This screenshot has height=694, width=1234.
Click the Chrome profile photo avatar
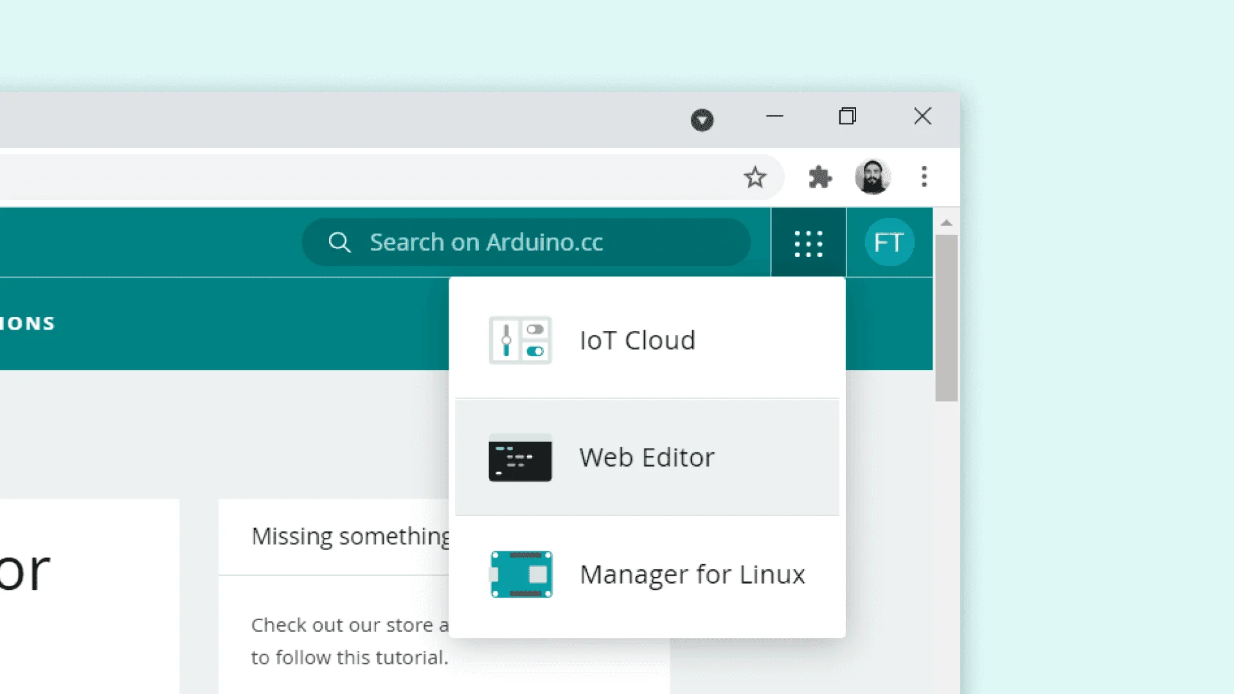point(872,177)
